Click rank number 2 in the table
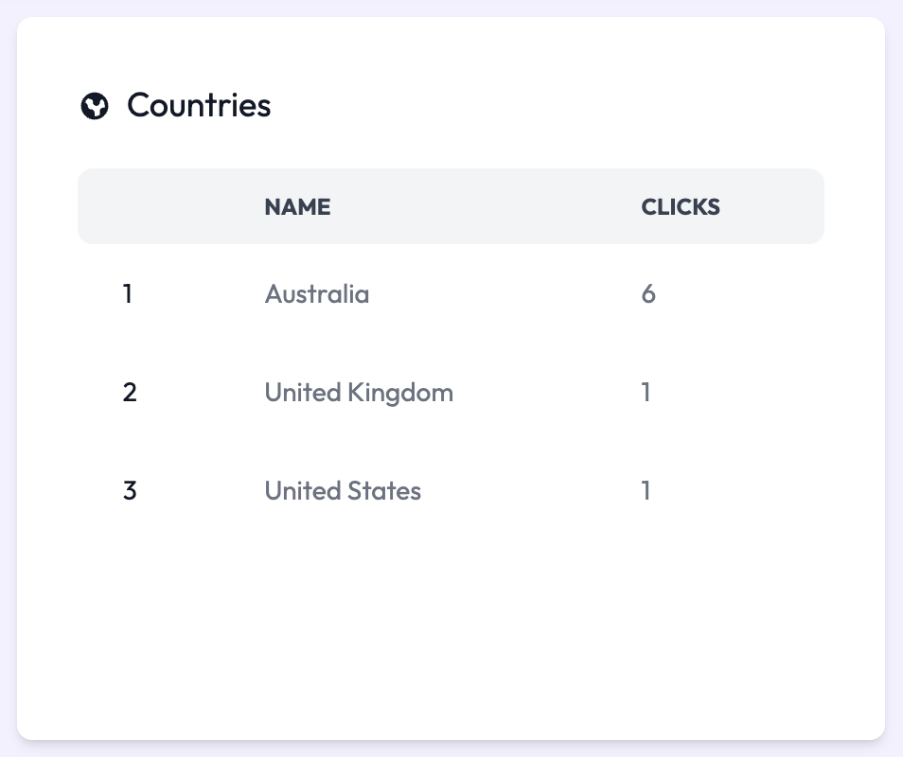Viewport: 903px width, 757px height. click(130, 392)
